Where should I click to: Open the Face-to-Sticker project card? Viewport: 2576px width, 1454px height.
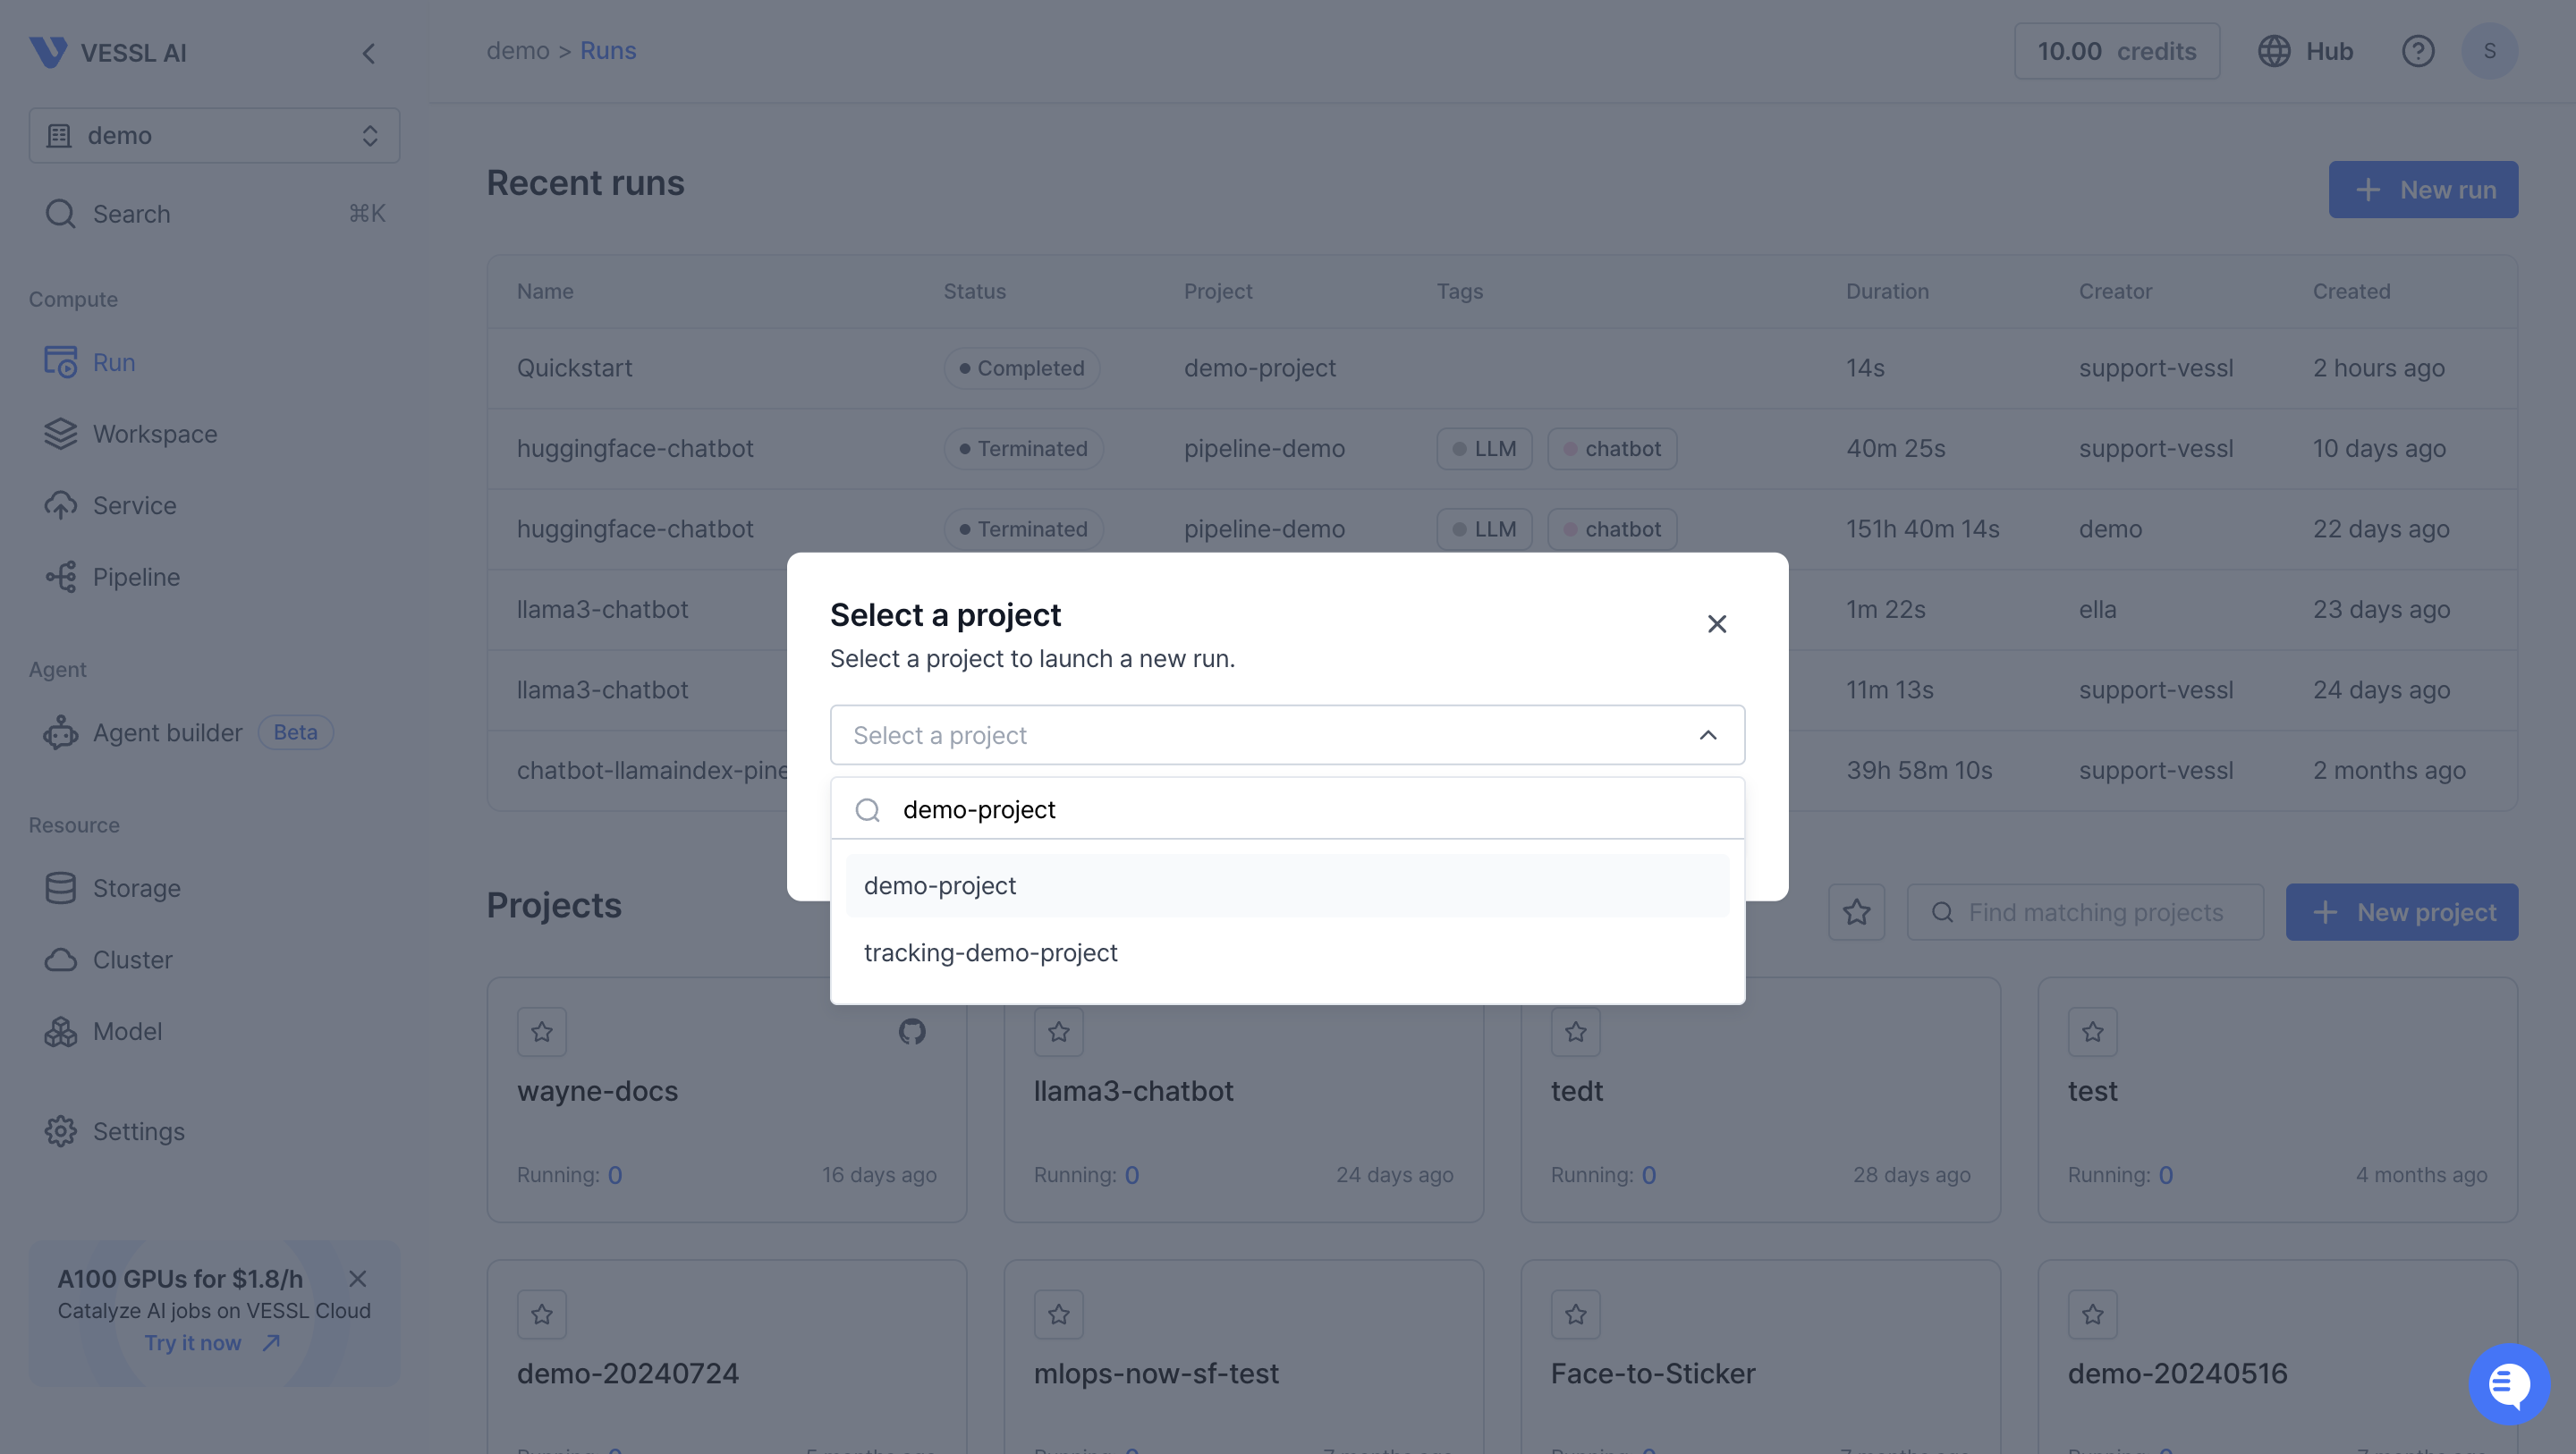pyautogui.click(x=1761, y=1357)
